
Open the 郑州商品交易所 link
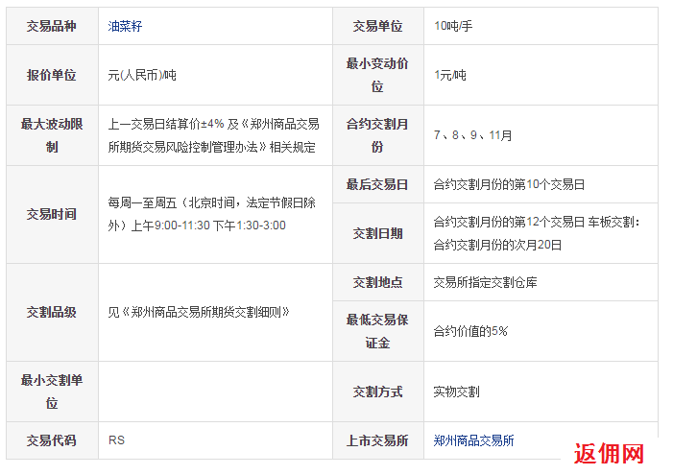coord(473,440)
